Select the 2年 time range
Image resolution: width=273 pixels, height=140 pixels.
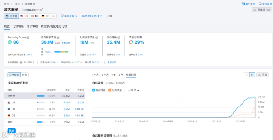[121, 75]
